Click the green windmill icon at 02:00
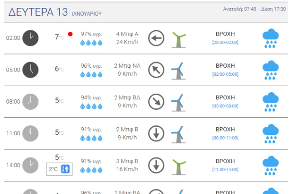This screenshot has width=291, height=194. point(179,39)
